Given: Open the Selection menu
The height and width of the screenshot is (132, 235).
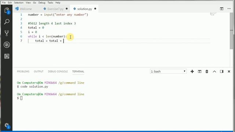Looking at the screenshot, I should [x=19, y=3].
